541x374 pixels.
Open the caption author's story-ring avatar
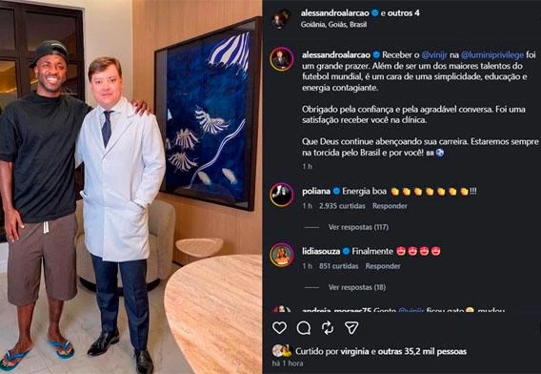click(282, 59)
